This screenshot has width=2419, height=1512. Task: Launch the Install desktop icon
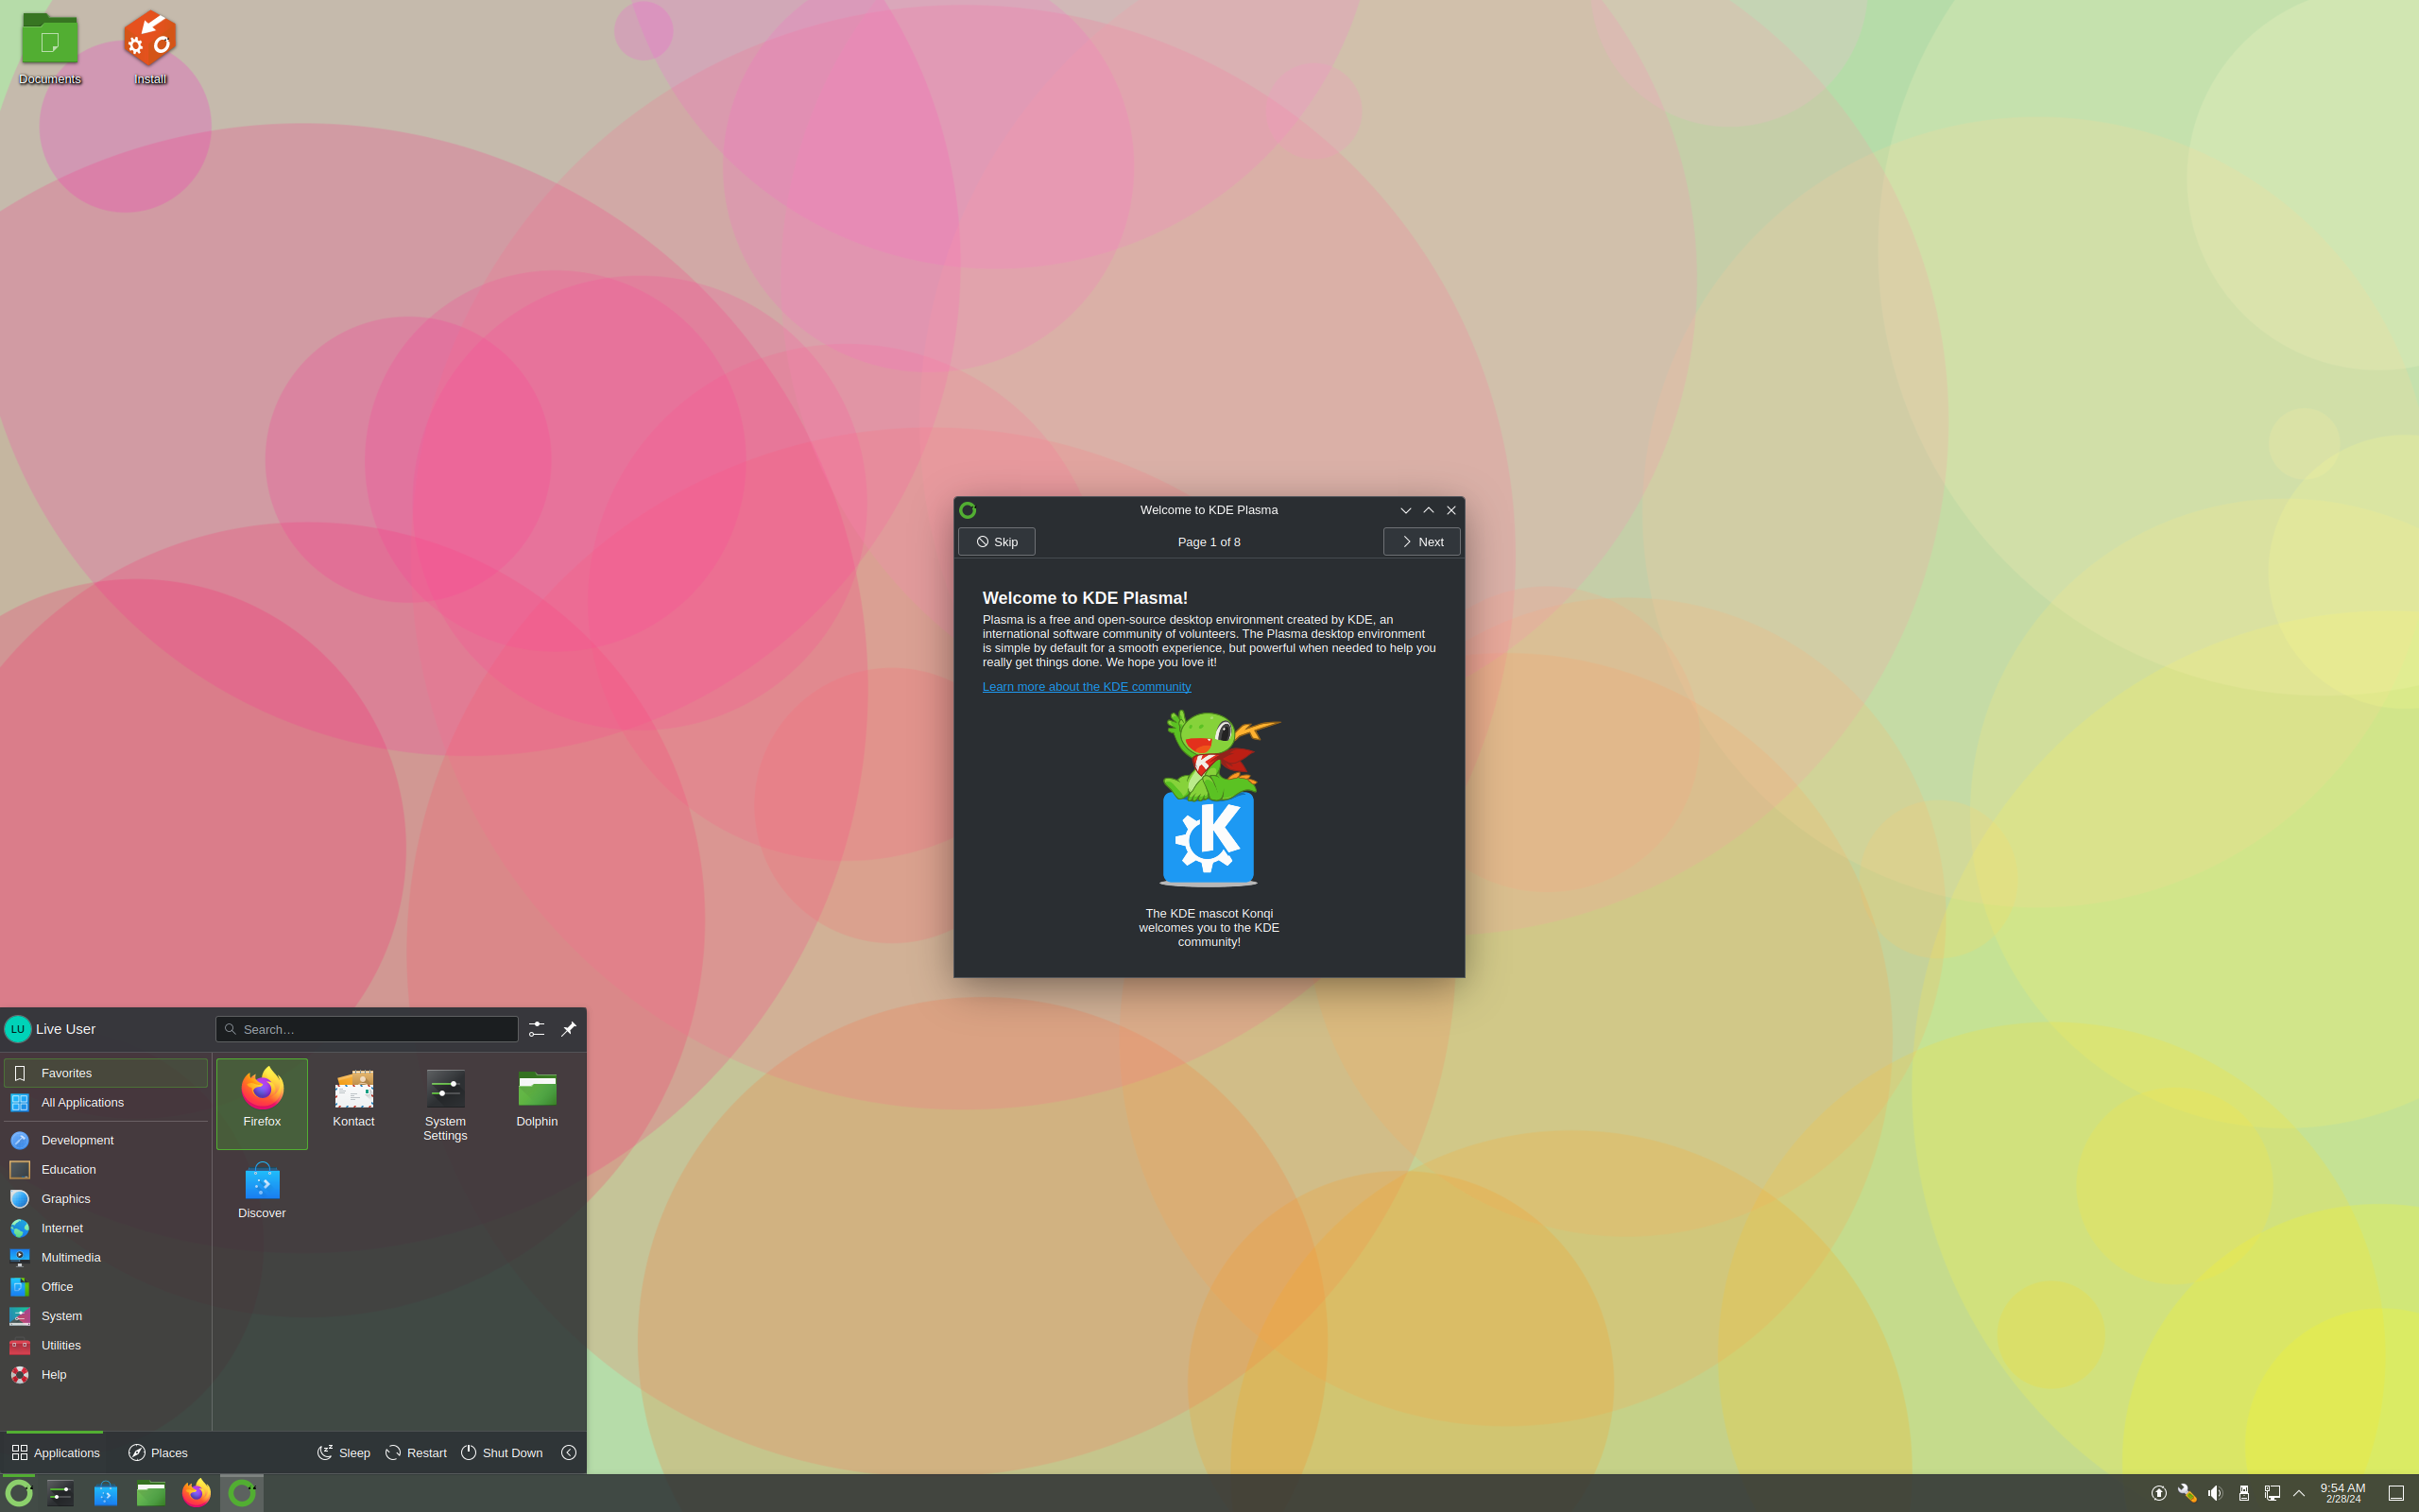click(150, 48)
